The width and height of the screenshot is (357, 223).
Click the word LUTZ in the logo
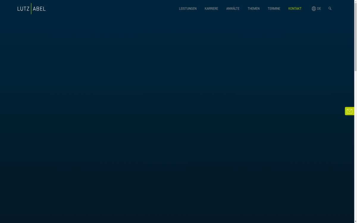[x=23, y=9]
